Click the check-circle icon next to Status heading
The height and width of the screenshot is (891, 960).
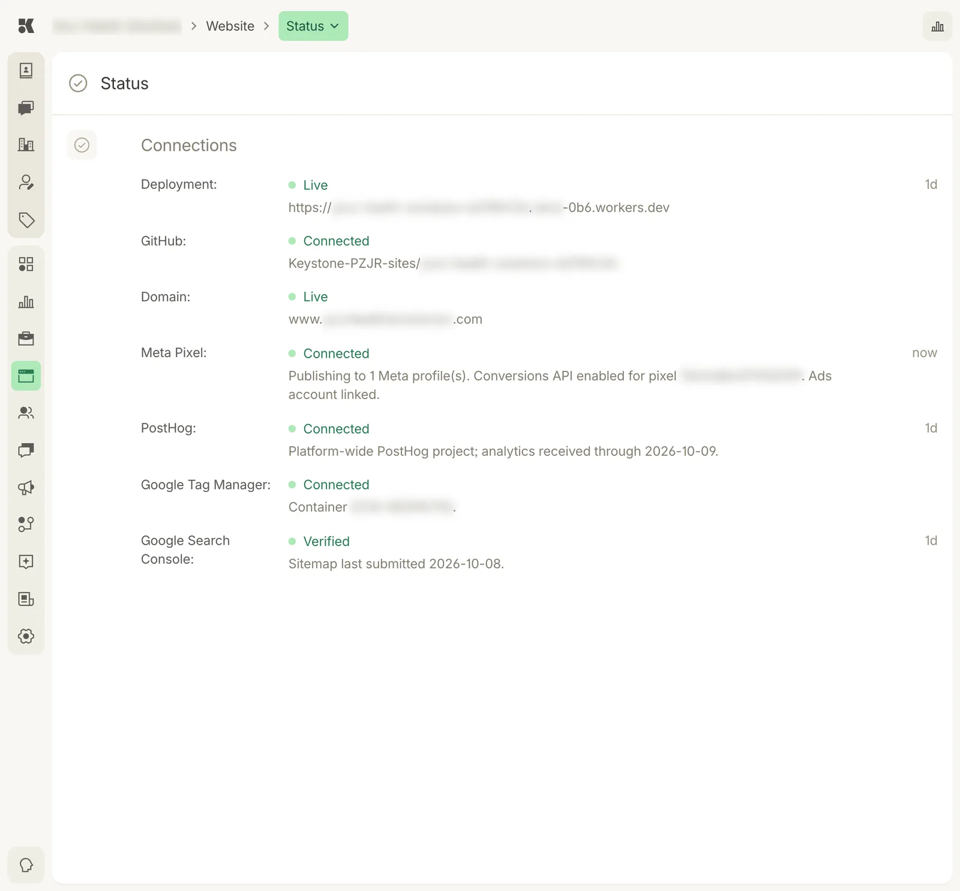click(x=78, y=83)
